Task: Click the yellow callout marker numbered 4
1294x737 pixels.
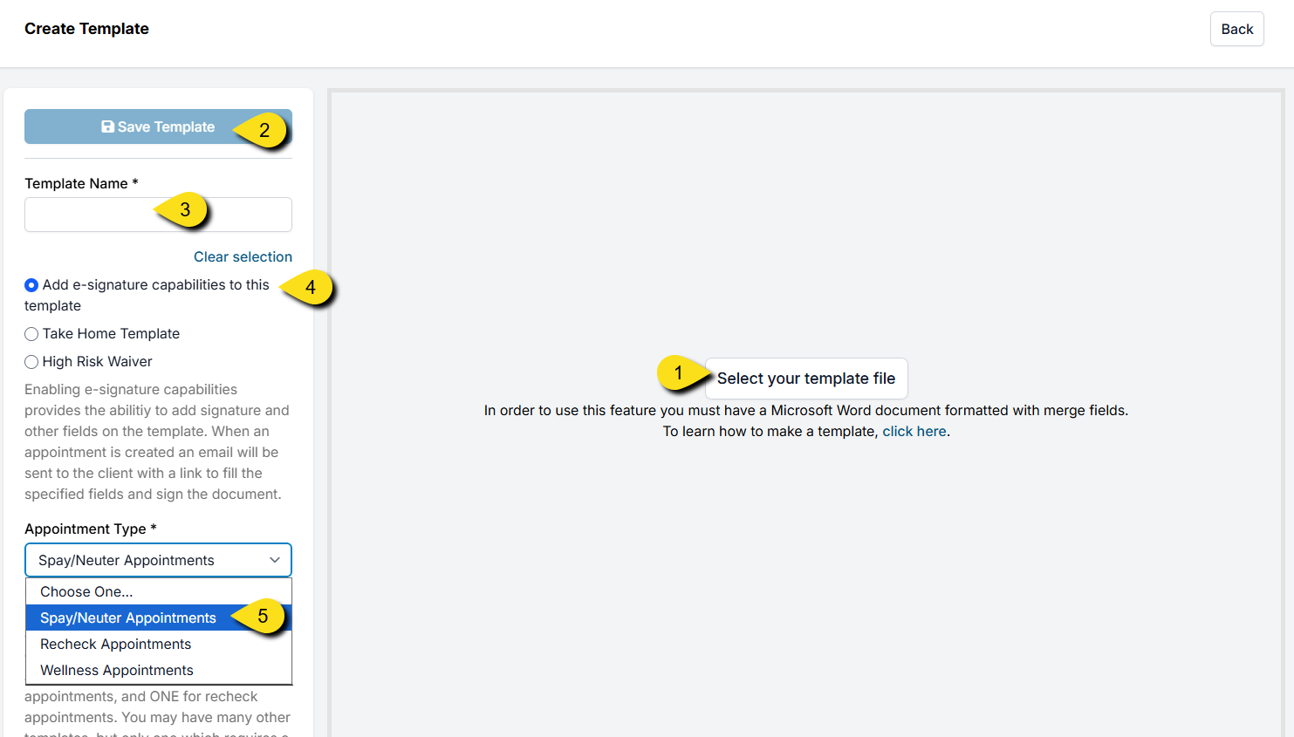Action: [x=310, y=288]
